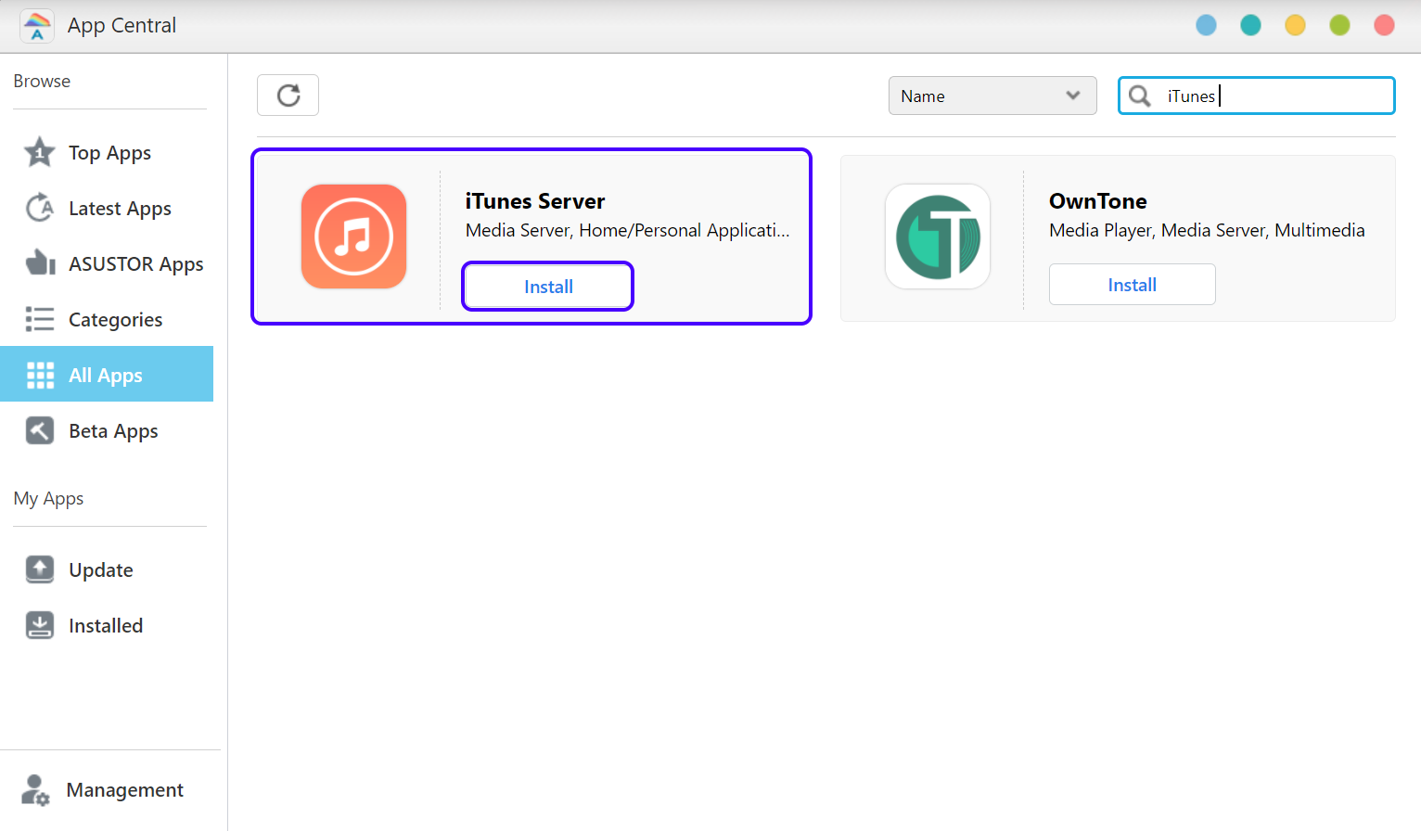Click the iTunes Server app icon
Image resolution: width=1421 pixels, height=831 pixels.
coord(353,237)
